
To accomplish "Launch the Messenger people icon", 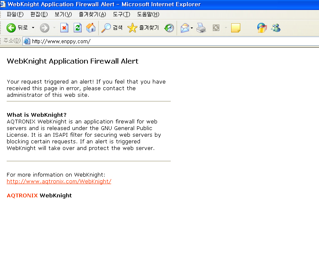I will click(x=276, y=28).
